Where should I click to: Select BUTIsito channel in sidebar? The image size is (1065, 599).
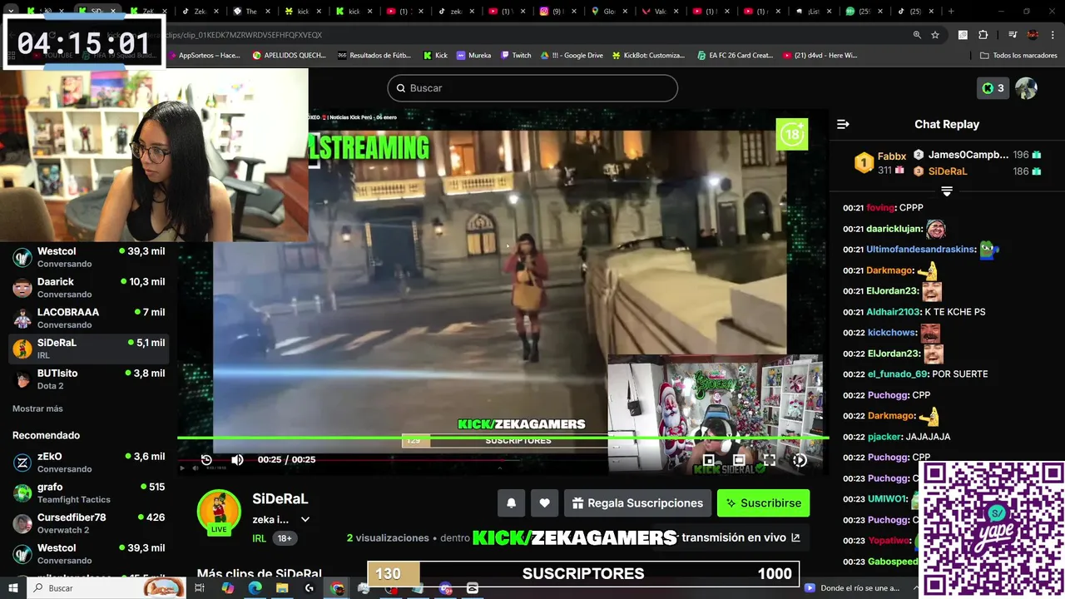coord(88,379)
